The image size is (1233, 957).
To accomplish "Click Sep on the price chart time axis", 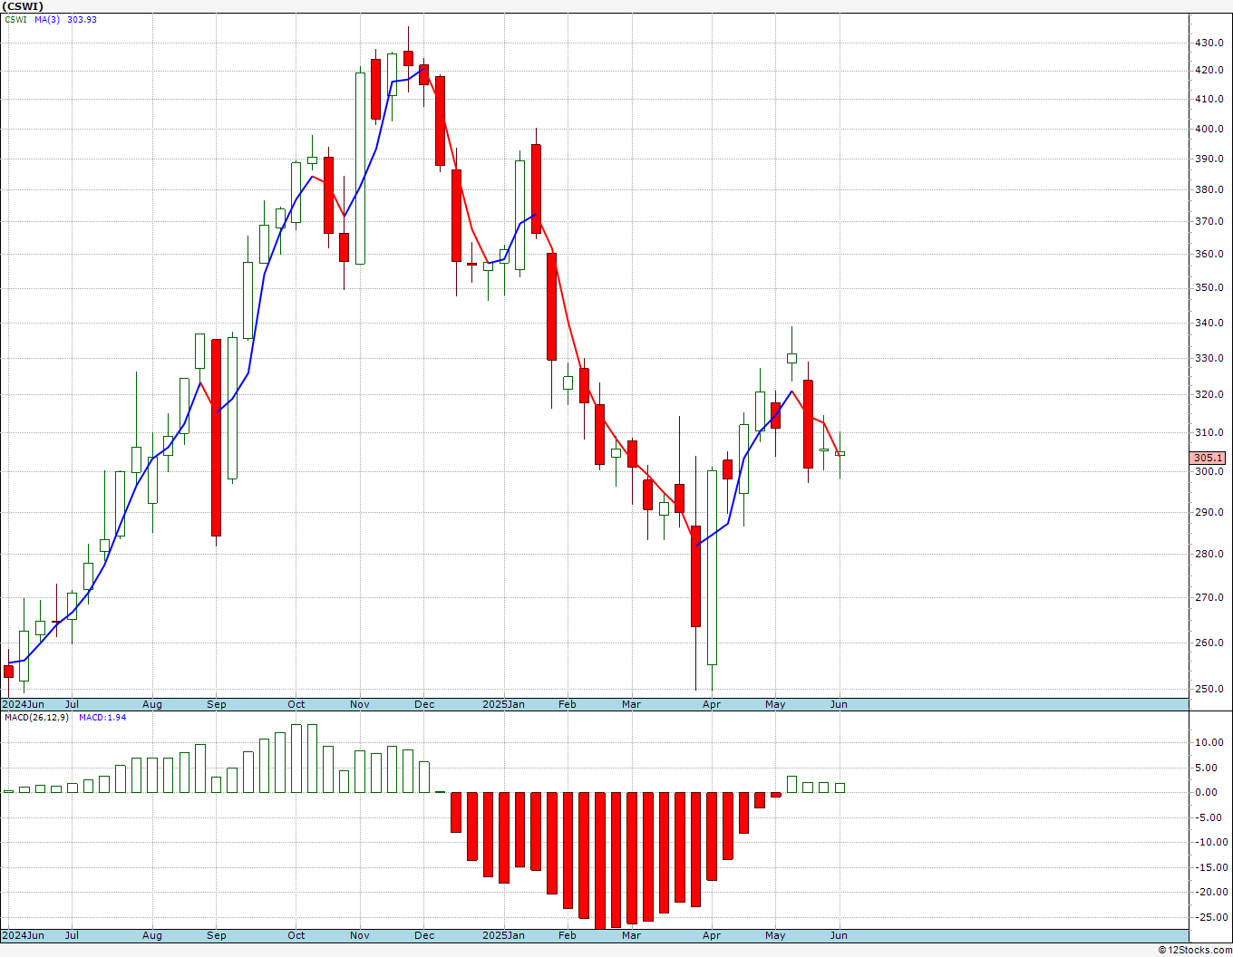I will point(217,704).
